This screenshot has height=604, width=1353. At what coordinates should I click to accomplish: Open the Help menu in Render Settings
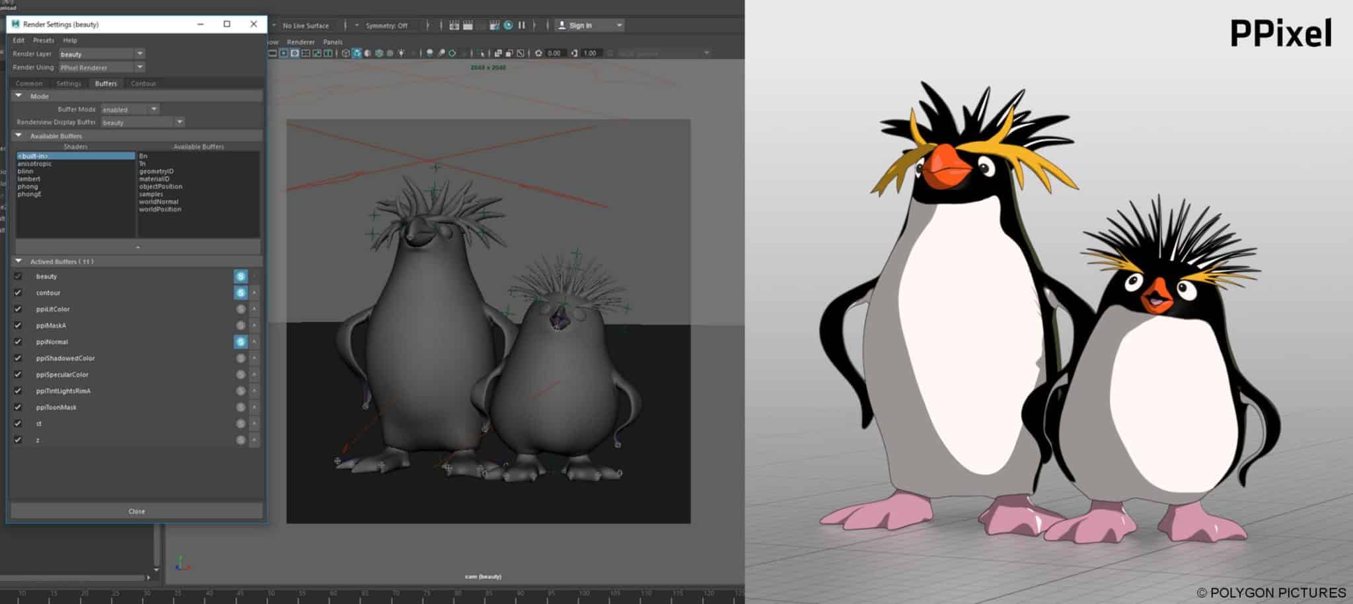point(70,40)
